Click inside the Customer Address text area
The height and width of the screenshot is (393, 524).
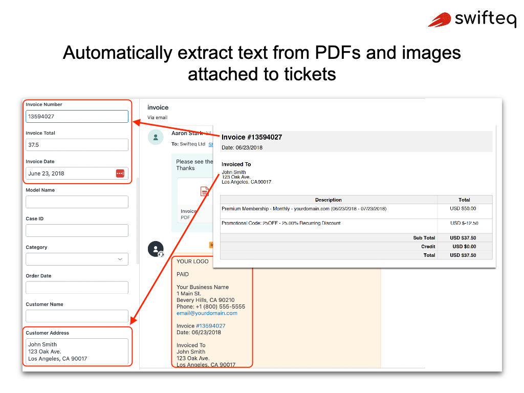(x=77, y=351)
